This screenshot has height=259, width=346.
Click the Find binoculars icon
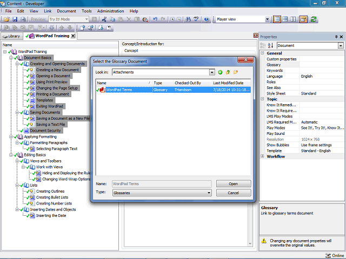[188, 19]
